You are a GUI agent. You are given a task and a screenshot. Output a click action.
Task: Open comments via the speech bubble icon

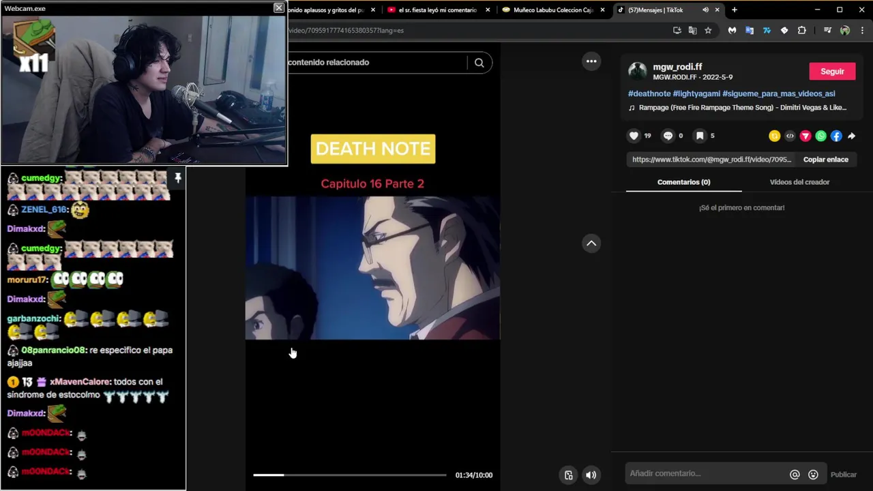click(x=668, y=136)
